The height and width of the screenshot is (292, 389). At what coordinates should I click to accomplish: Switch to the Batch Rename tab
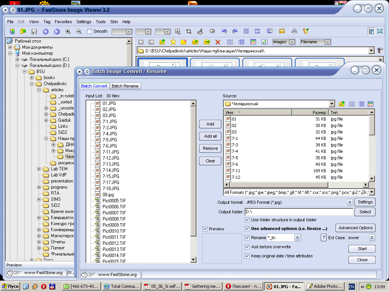125,86
